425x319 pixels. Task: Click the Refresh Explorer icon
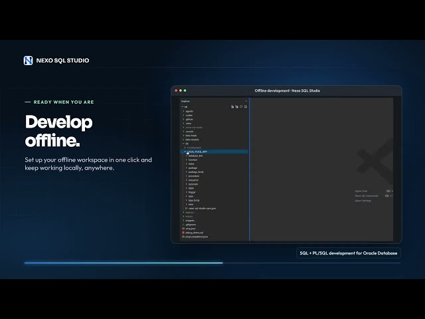[241, 107]
